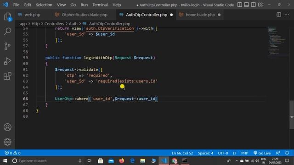Open Microsoft Edge from taskbar
The height and width of the screenshot is (165, 294).
point(132,161)
